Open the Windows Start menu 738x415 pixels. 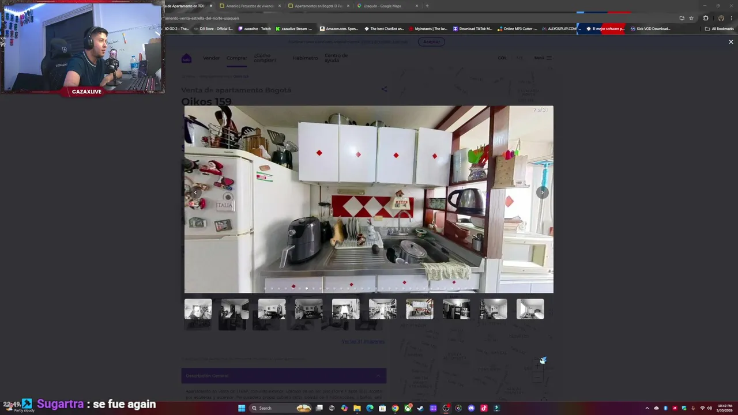pyautogui.click(x=242, y=408)
